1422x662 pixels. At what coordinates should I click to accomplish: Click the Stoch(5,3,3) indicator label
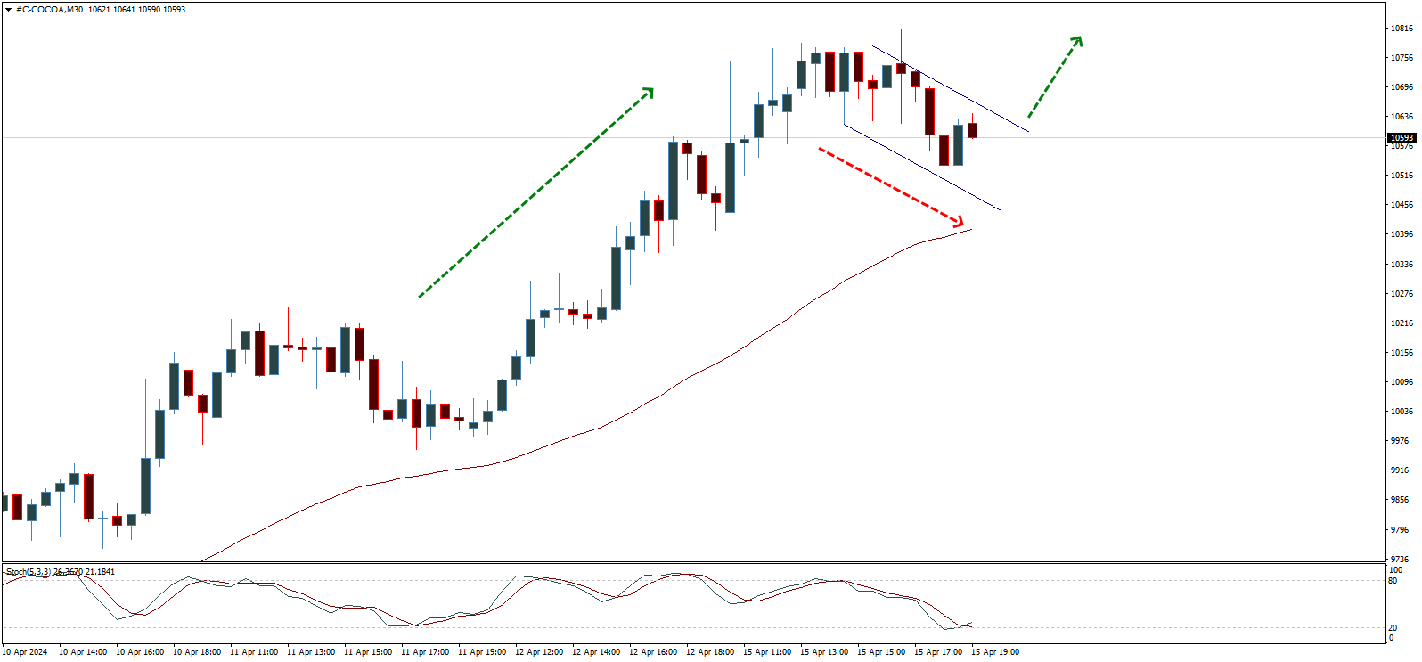[29, 572]
